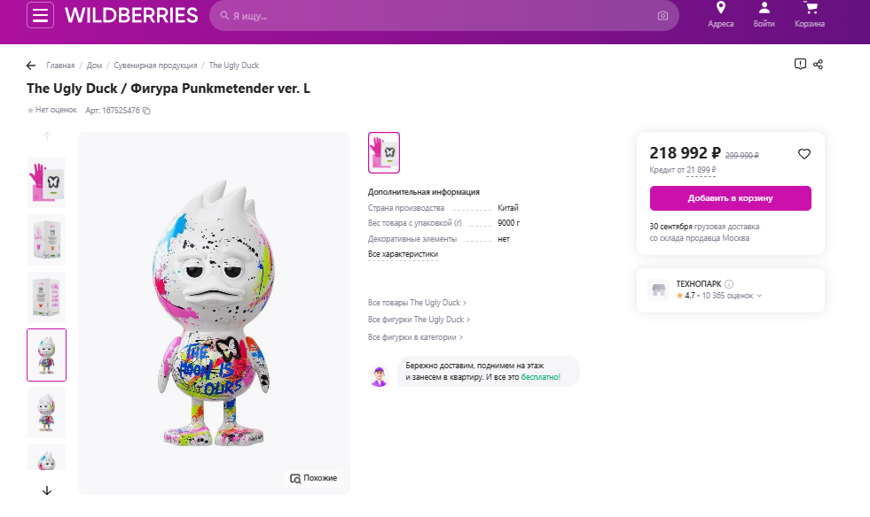Copy the article number icon
The height and width of the screenshot is (517, 870).
coord(146,111)
